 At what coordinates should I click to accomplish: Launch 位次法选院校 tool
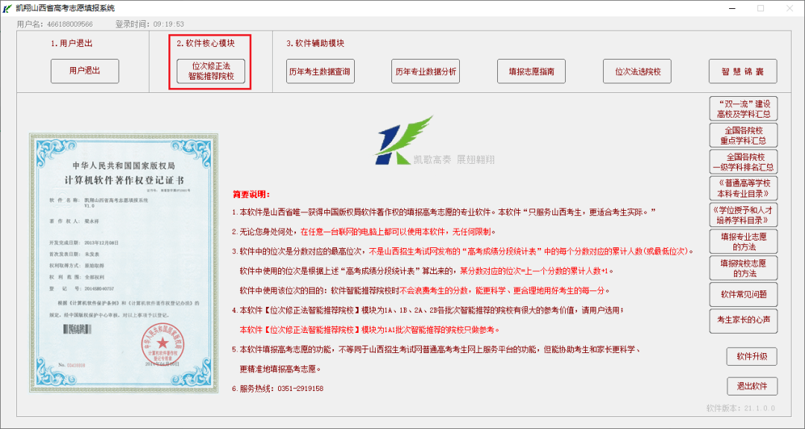pos(637,71)
